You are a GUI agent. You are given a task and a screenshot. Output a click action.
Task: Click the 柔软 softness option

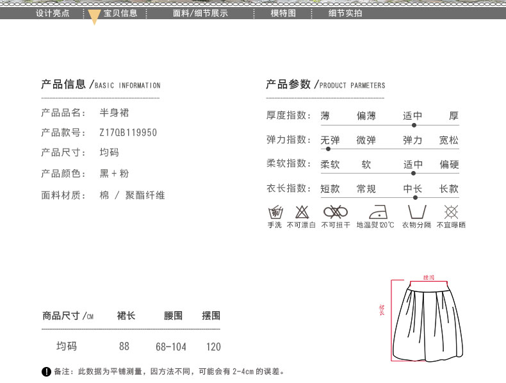[330, 164]
